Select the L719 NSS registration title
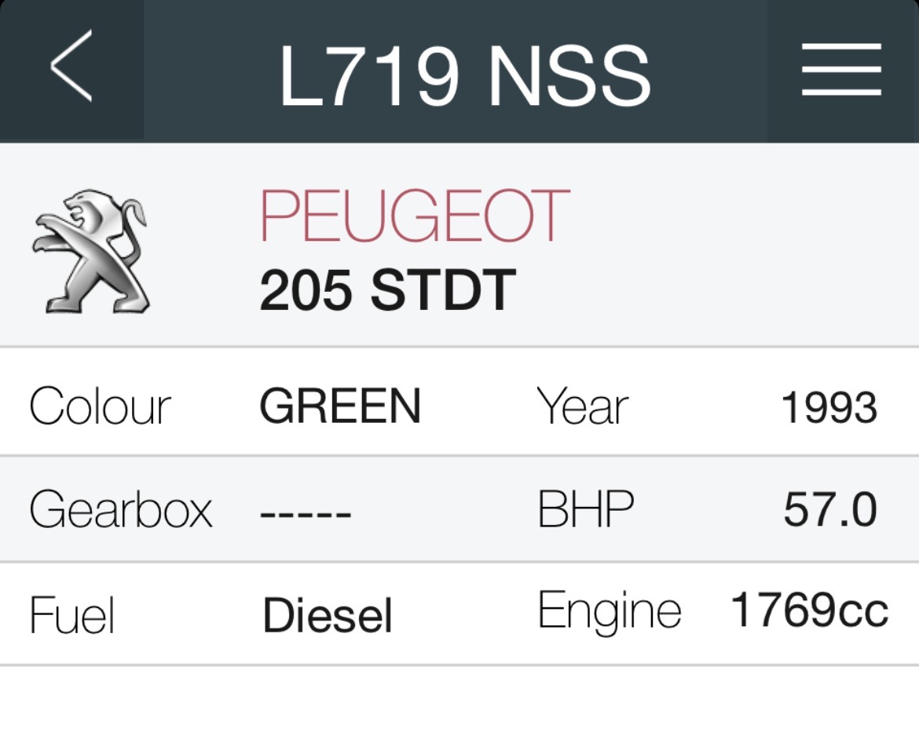This screenshot has height=743, width=919. pyautogui.click(x=465, y=77)
